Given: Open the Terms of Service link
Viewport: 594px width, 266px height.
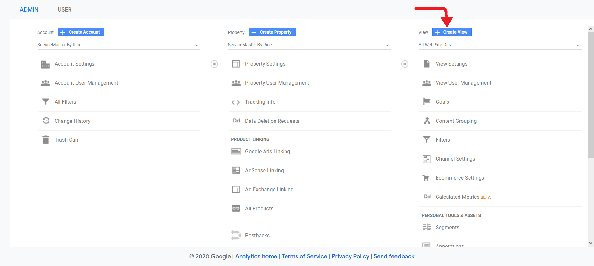Looking at the screenshot, I should coord(304,256).
